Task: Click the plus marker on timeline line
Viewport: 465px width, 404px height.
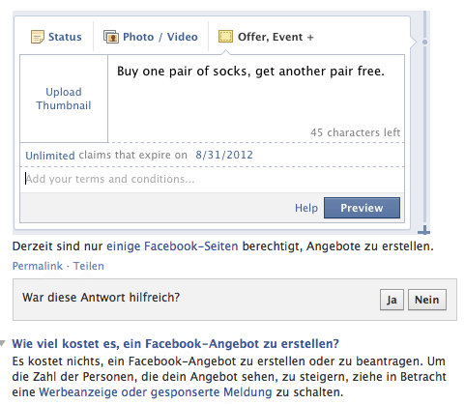Action: pos(424,230)
